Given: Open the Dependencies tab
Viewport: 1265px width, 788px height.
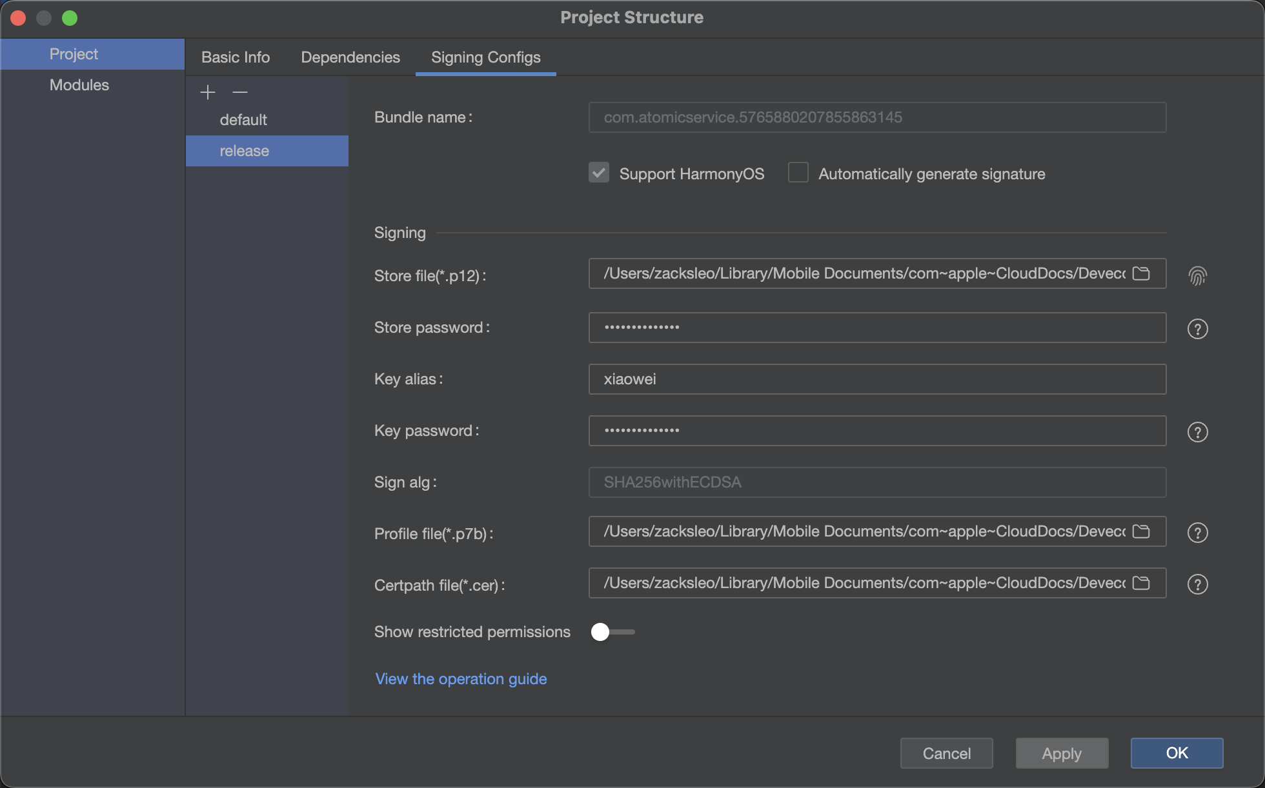Looking at the screenshot, I should coord(350,57).
